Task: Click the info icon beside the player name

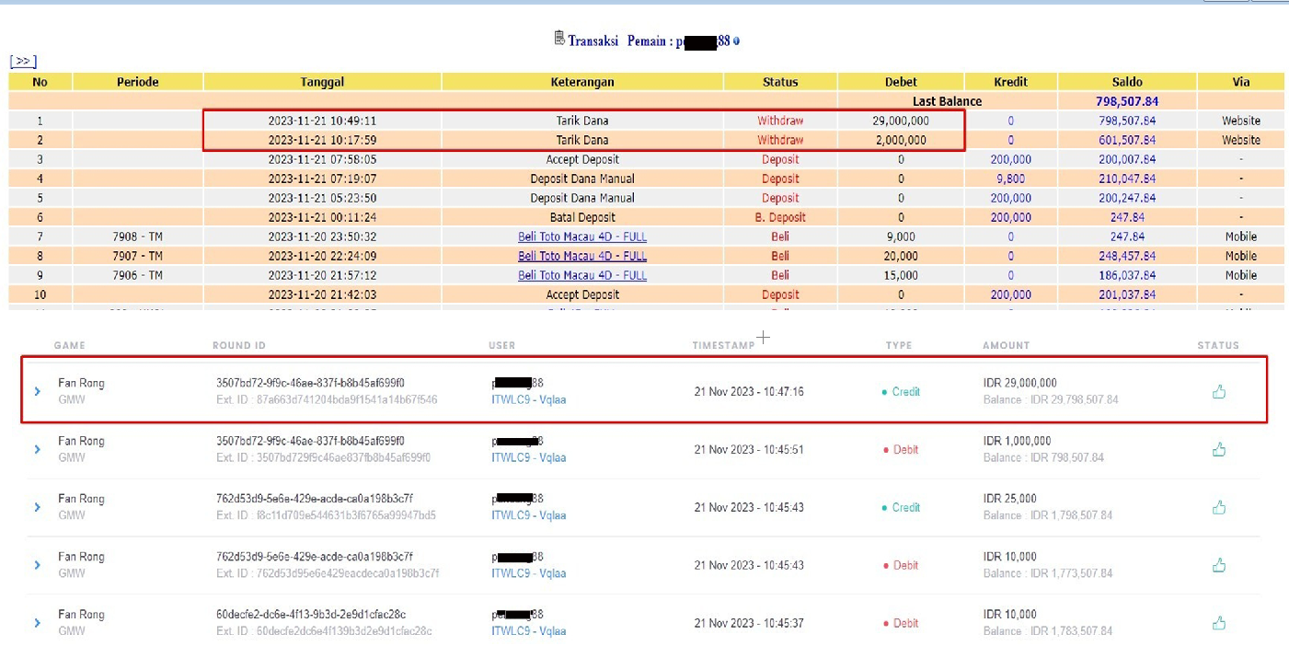Action: [736, 41]
